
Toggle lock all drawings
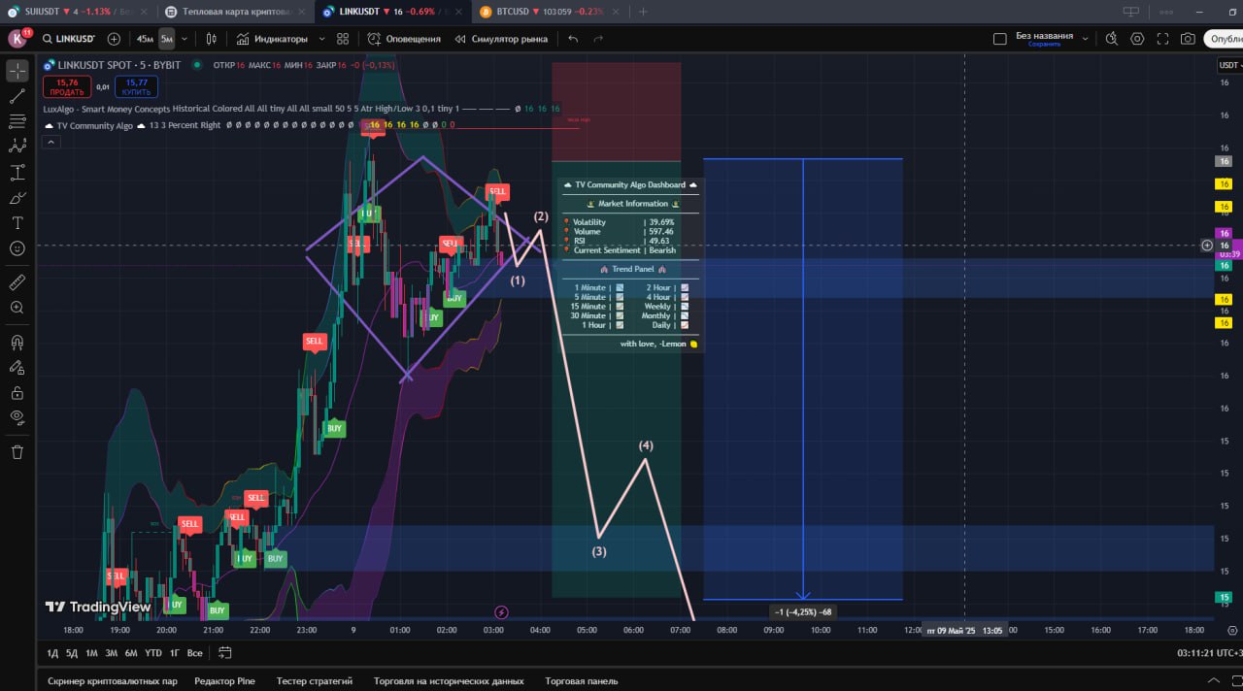(17, 393)
